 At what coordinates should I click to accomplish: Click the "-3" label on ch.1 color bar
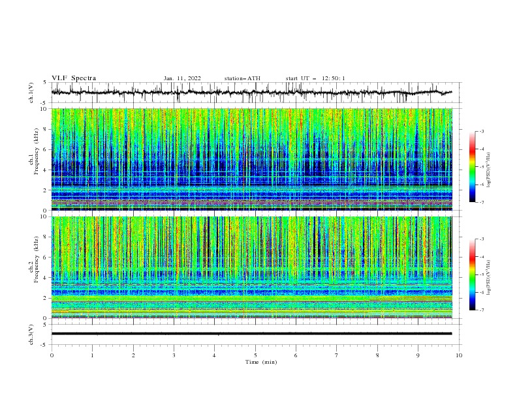[482, 131]
